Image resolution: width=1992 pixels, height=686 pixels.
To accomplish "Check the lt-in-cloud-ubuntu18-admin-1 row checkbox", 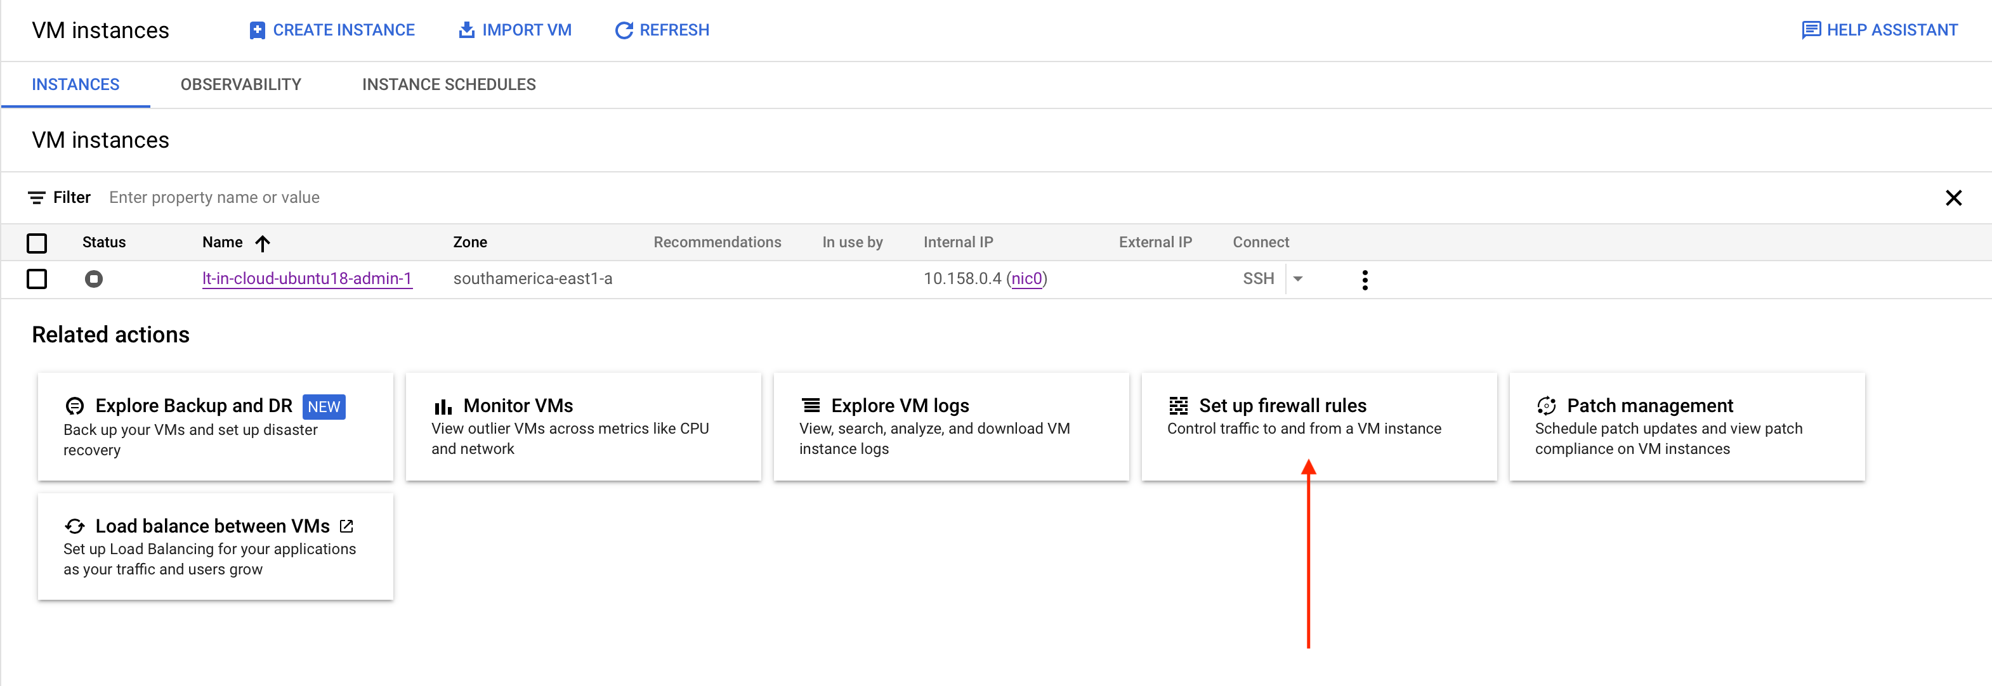I will 37,279.
